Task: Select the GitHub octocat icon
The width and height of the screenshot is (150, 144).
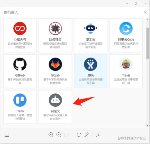Action: click(x=20, y=64)
